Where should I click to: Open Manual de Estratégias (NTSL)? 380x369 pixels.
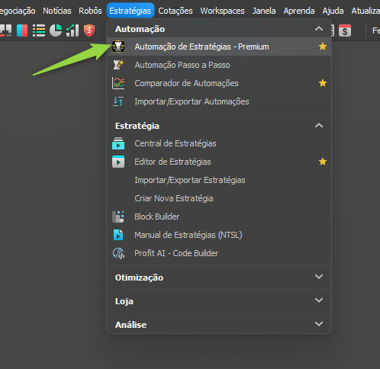(219, 235)
